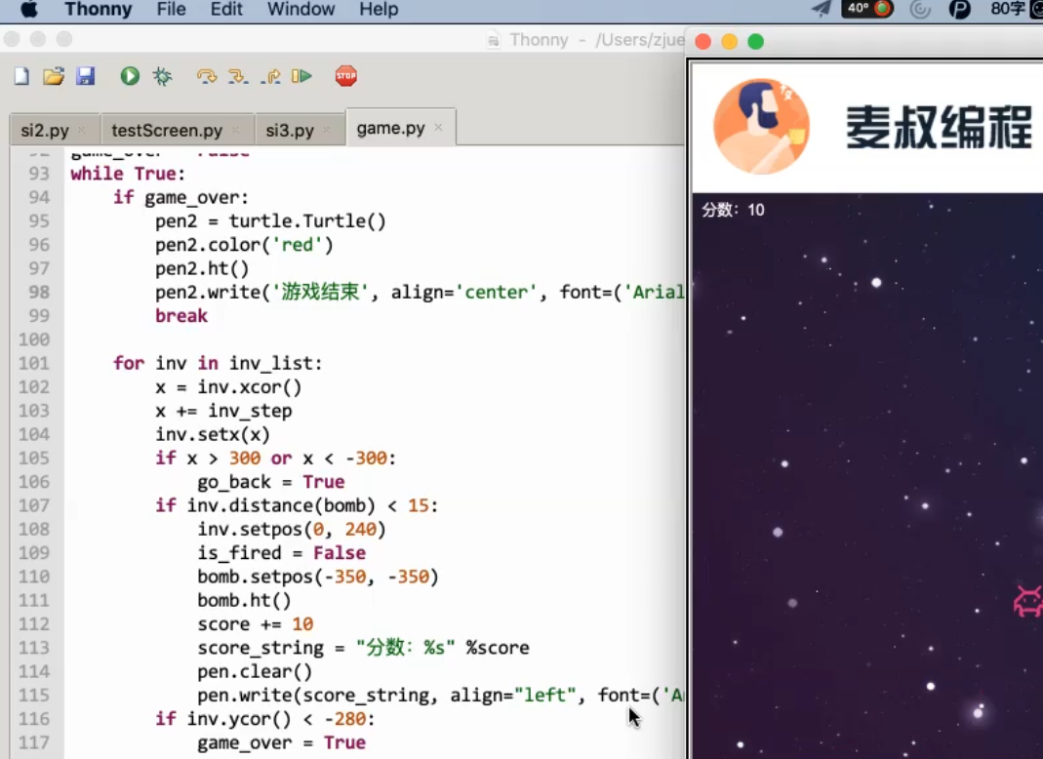Close the game.py tab
Viewport: 1043px width, 759px height.
(x=438, y=127)
